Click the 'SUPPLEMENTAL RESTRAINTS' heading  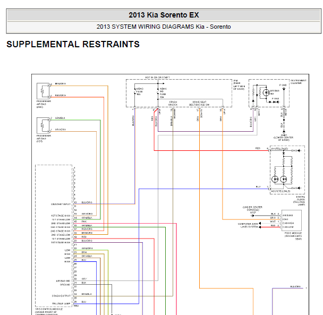pyautogui.click(x=73, y=44)
